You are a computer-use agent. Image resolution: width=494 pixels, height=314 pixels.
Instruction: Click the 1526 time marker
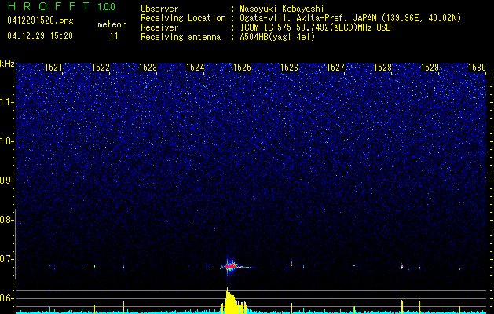point(289,67)
